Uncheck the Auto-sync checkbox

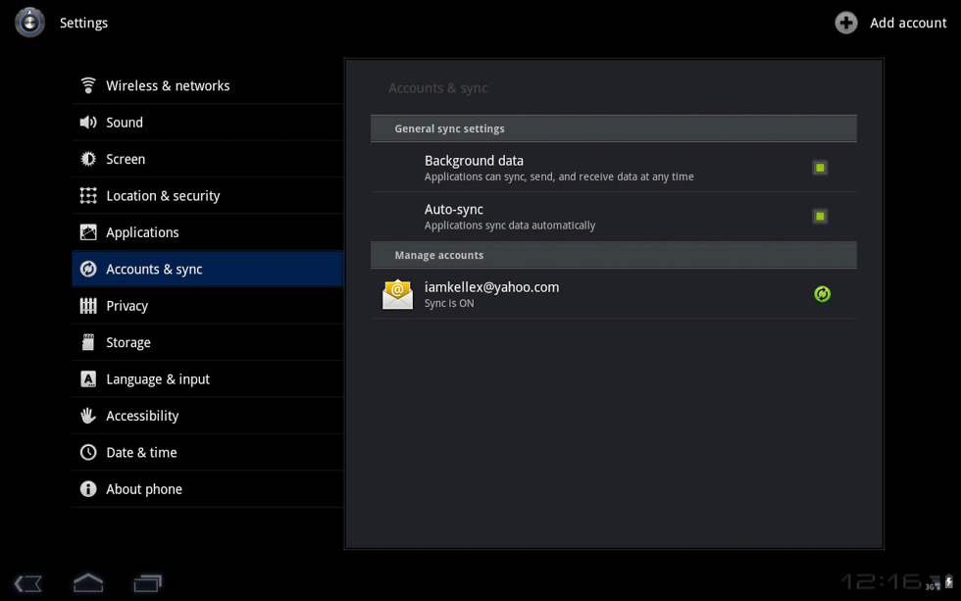click(x=820, y=216)
